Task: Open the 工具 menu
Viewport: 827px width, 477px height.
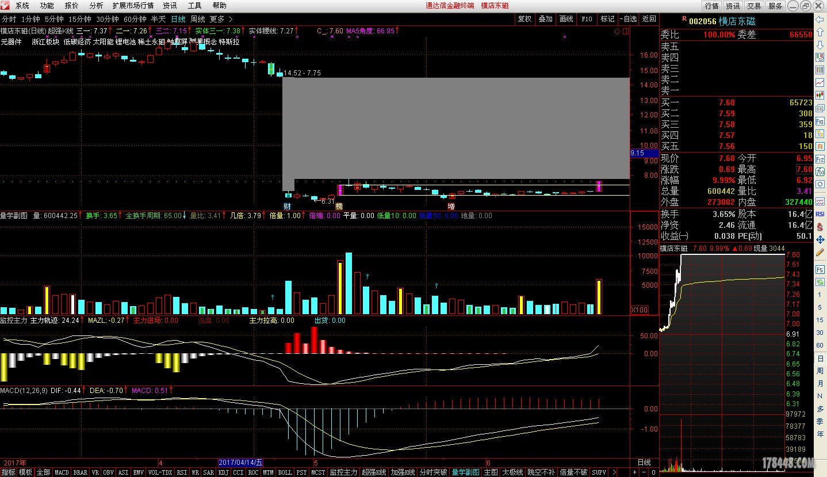Action: [x=194, y=6]
